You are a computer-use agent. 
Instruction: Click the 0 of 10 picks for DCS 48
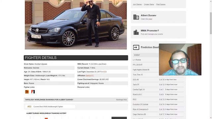pos(162,80)
